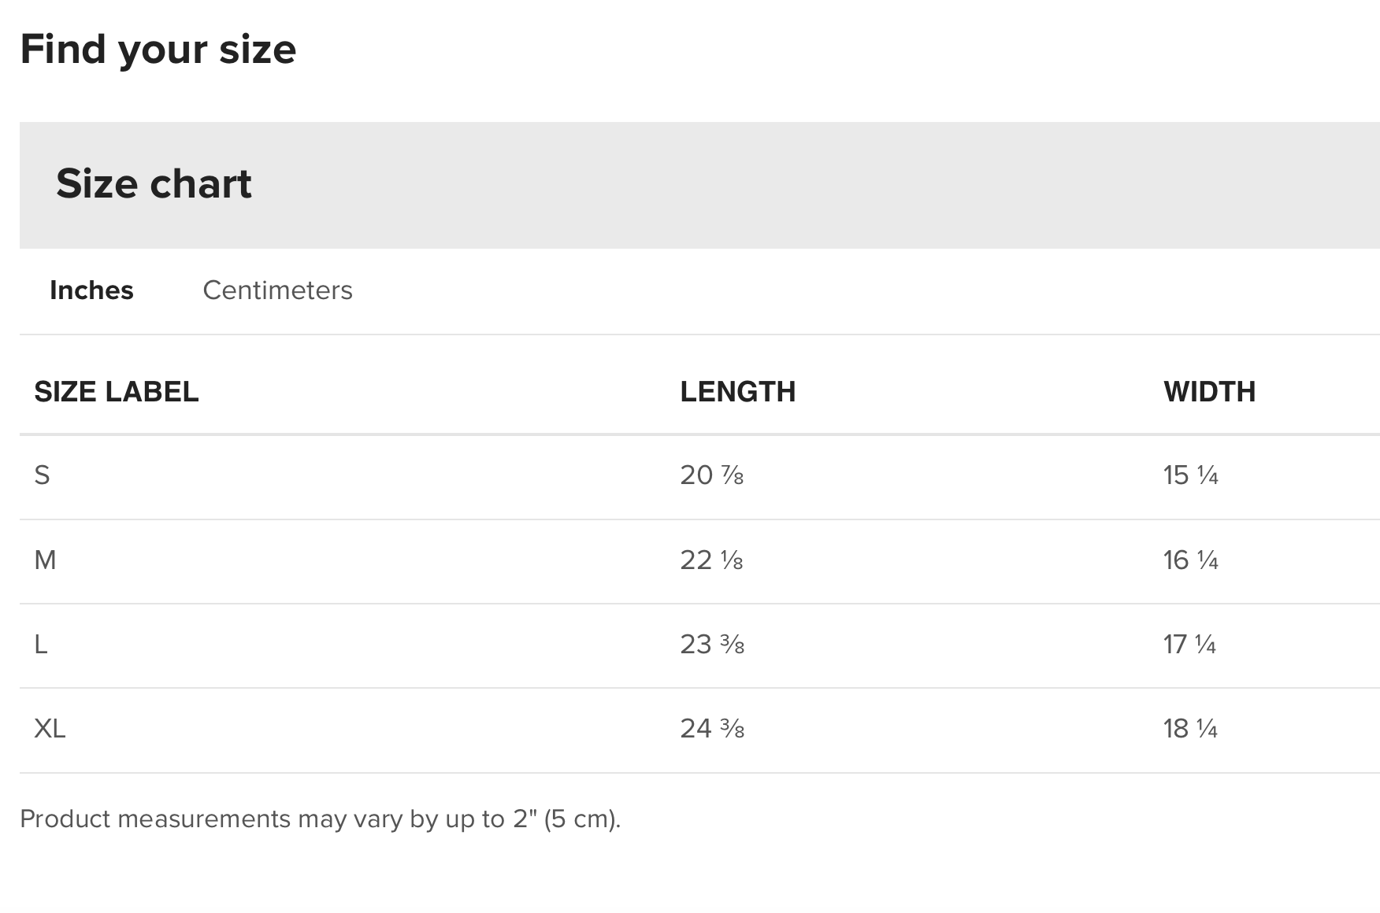Click the 15 ¼ width value

pyautogui.click(x=1191, y=475)
